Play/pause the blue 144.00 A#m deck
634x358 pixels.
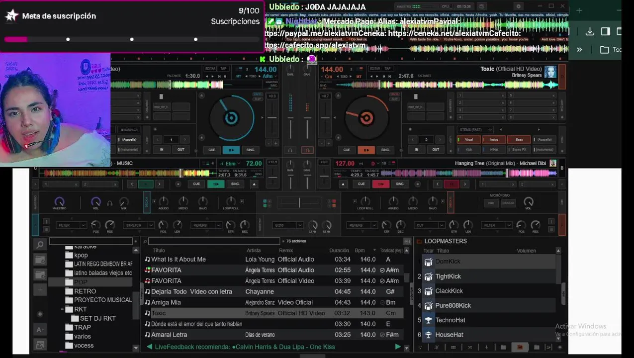tap(231, 150)
